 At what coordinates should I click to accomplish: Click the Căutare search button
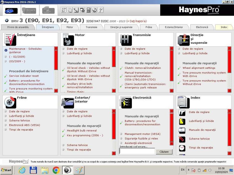point(164,152)
